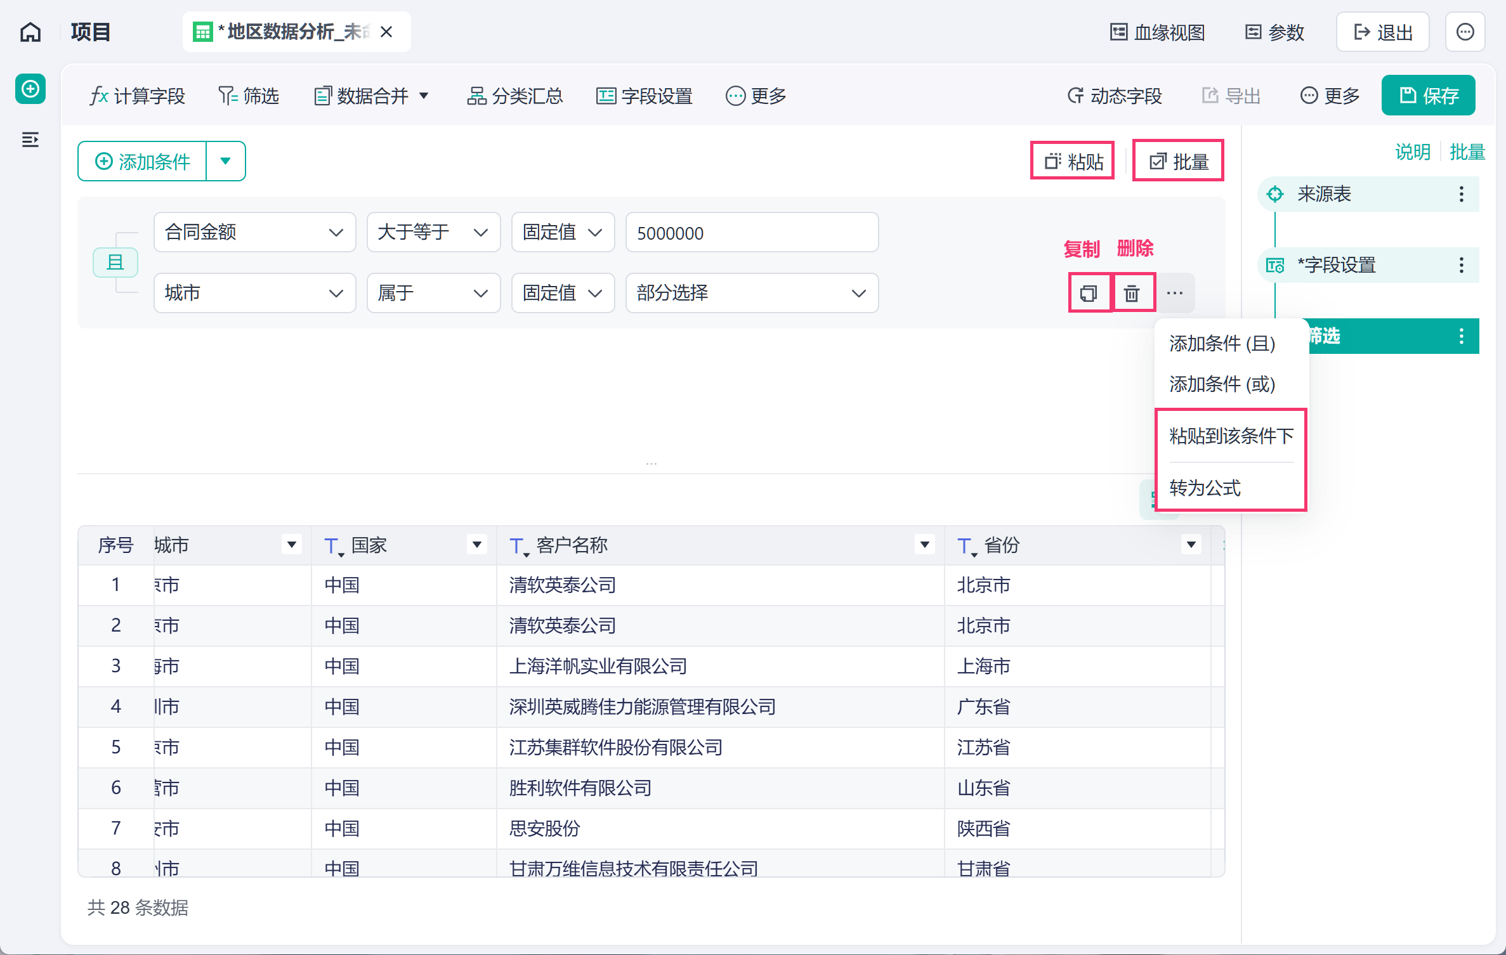The width and height of the screenshot is (1506, 955).
Task: Add a 计算字段 calculated field
Action: tap(138, 96)
